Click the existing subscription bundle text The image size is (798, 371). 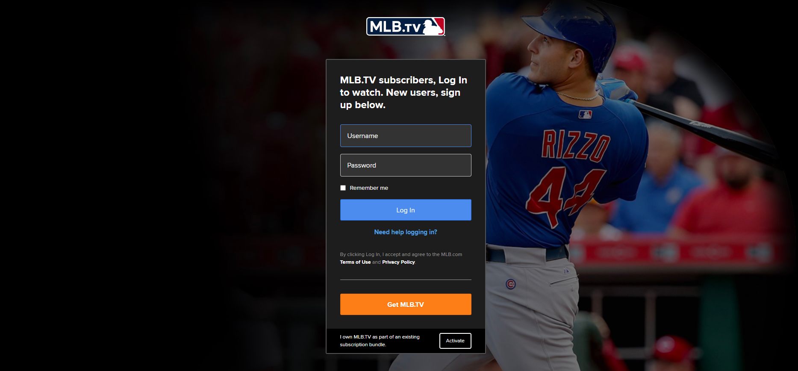pyautogui.click(x=380, y=341)
